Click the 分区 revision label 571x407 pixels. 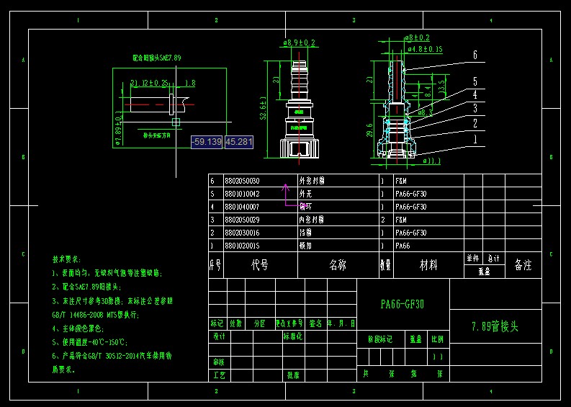point(260,323)
